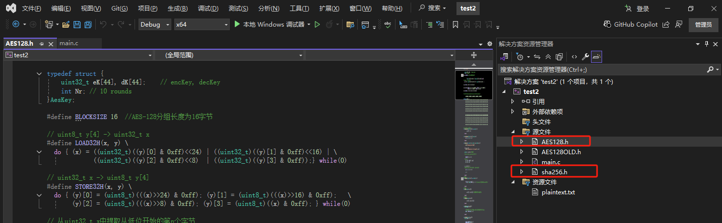Open the 调试(D) menu
Viewport: 722px width, 223px height.
click(x=208, y=9)
